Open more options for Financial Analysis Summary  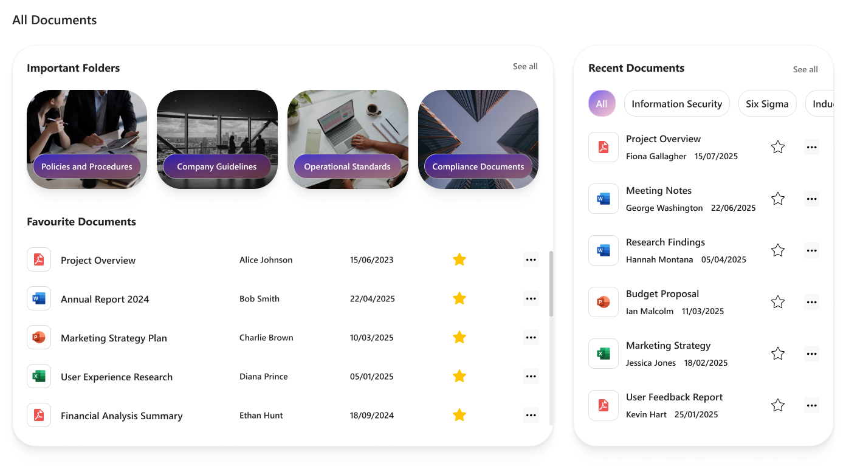coord(531,415)
